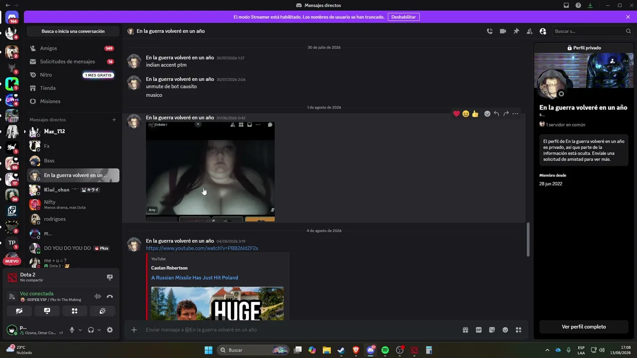Open pinned messages with the pin icon
The width and height of the screenshot is (637, 358).
[516, 31]
